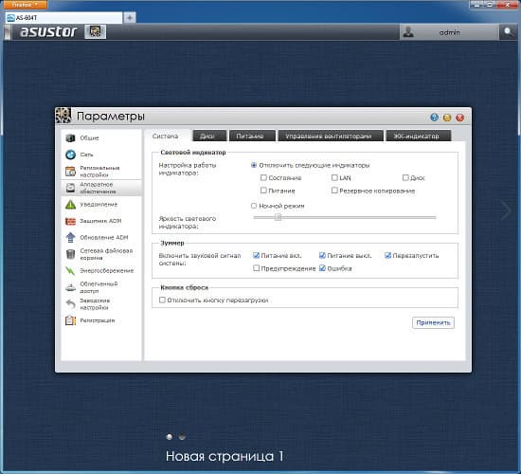The width and height of the screenshot is (521, 474).
Task: Switch to the Диск tab
Action: 209,136
